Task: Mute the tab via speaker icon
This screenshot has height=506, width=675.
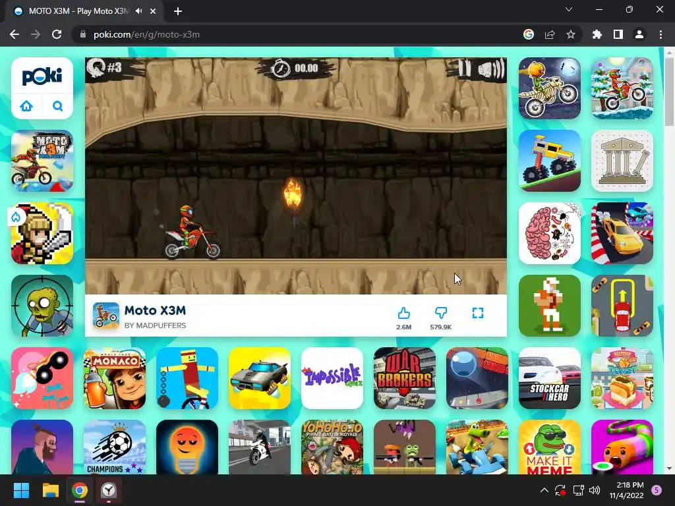Action: click(x=138, y=11)
